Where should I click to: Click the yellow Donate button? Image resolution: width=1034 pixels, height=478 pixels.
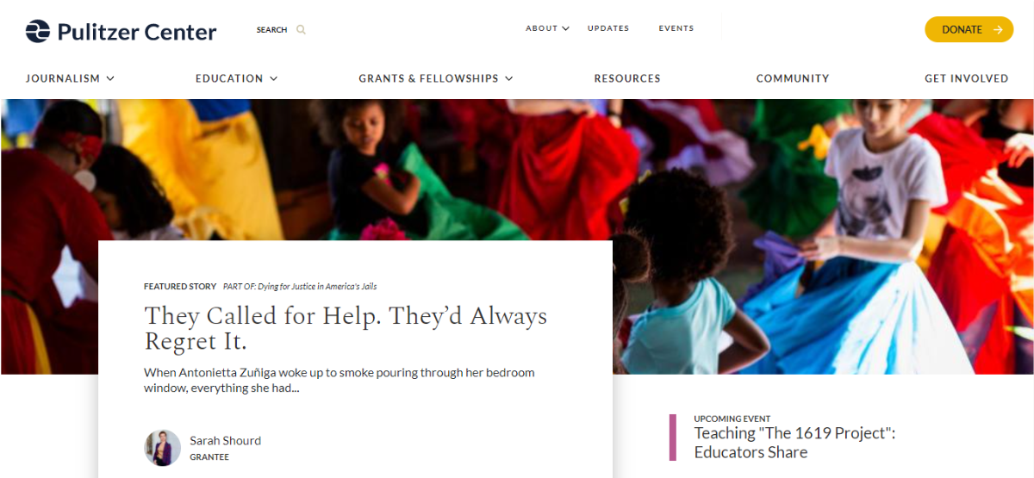[x=969, y=29]
